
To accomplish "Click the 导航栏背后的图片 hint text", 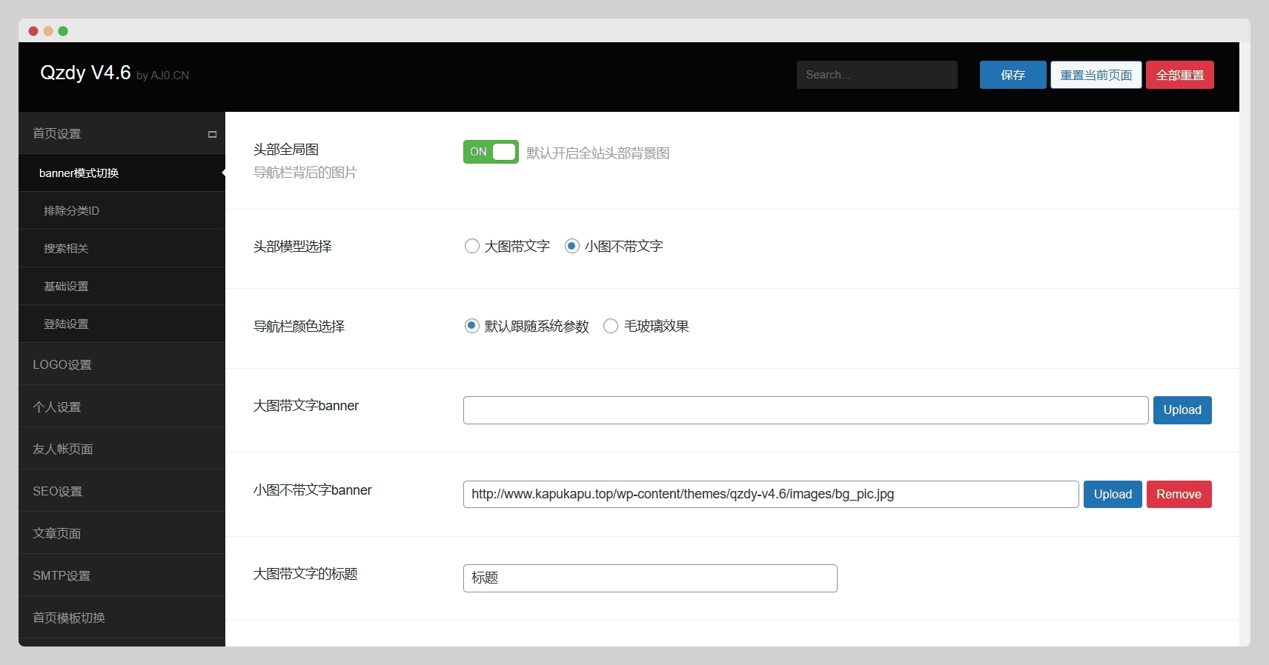I will tap(305, 173).
